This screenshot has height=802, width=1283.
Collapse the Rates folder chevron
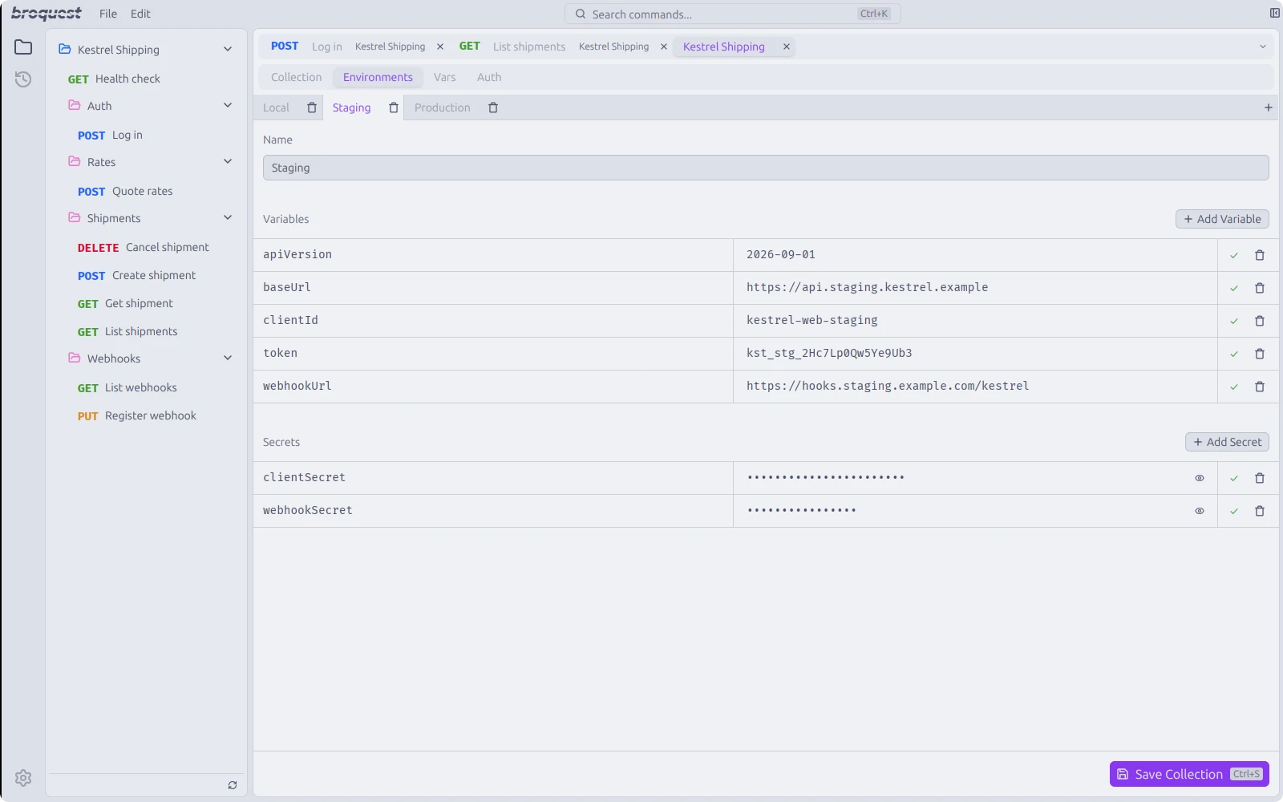click(x=228, y=161)
